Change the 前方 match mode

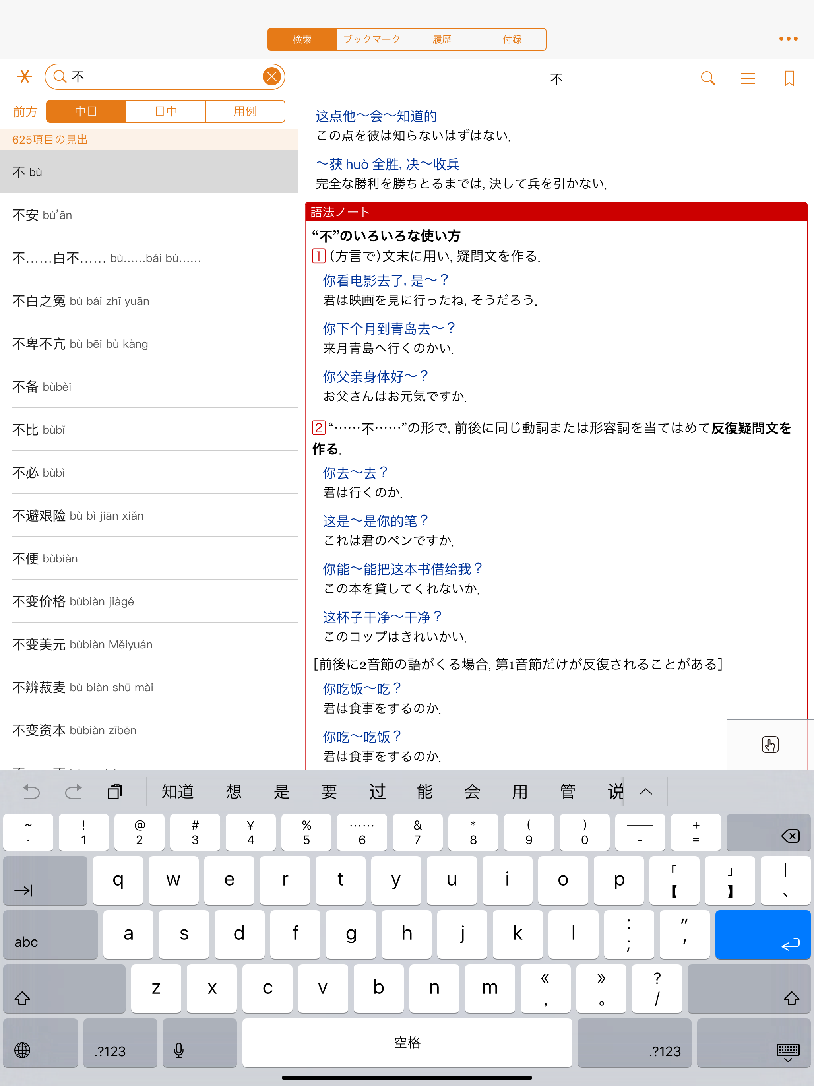tap(25, 112)
